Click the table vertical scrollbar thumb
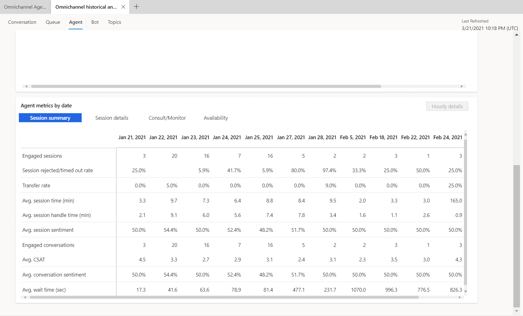Viewport: 523px width, 316px height. point(466,212)
